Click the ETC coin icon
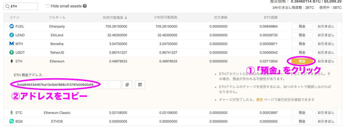346x129 pixels. pos(12,113)
